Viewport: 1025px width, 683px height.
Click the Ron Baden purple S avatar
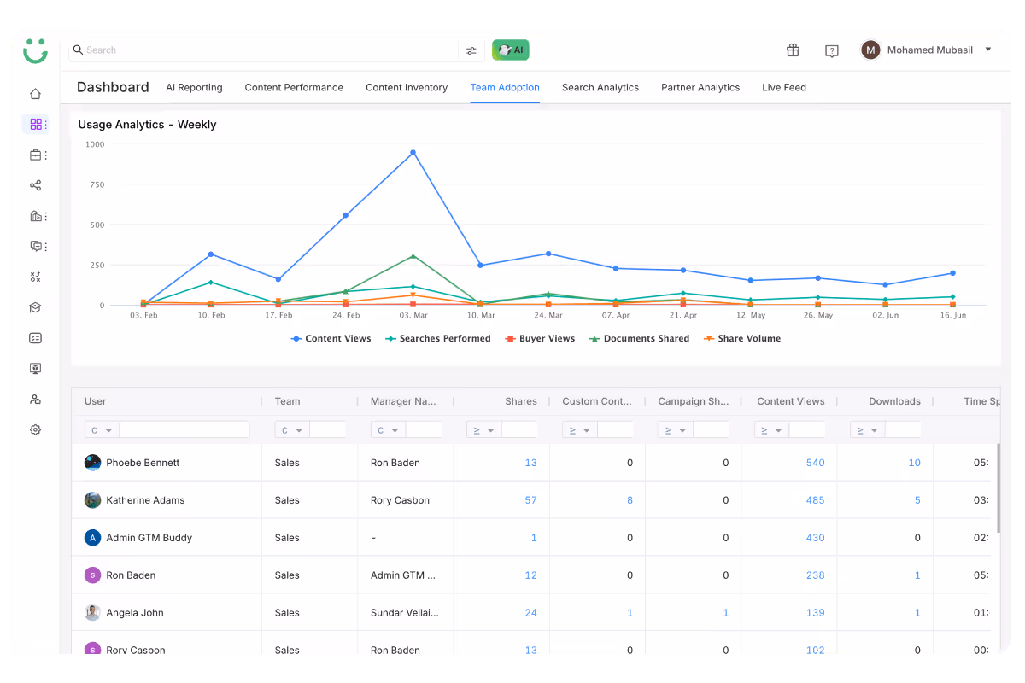(93, 575)
